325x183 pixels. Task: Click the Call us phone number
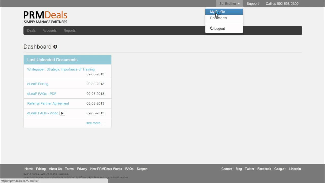click(x=282, y=4)
